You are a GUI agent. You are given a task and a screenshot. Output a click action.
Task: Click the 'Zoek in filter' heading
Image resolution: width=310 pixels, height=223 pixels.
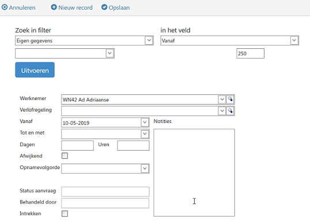(x=33, y=30)
